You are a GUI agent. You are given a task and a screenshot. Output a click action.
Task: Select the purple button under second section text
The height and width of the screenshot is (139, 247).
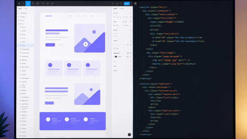coord(49,103)
